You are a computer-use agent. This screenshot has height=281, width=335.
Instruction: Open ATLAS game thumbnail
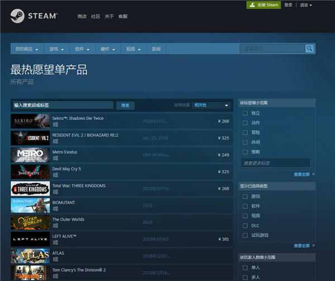pos(30,256)
